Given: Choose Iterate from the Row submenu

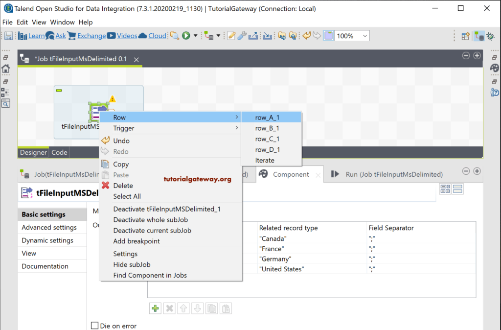Looking at the screenshot, I should coord(271,160).
